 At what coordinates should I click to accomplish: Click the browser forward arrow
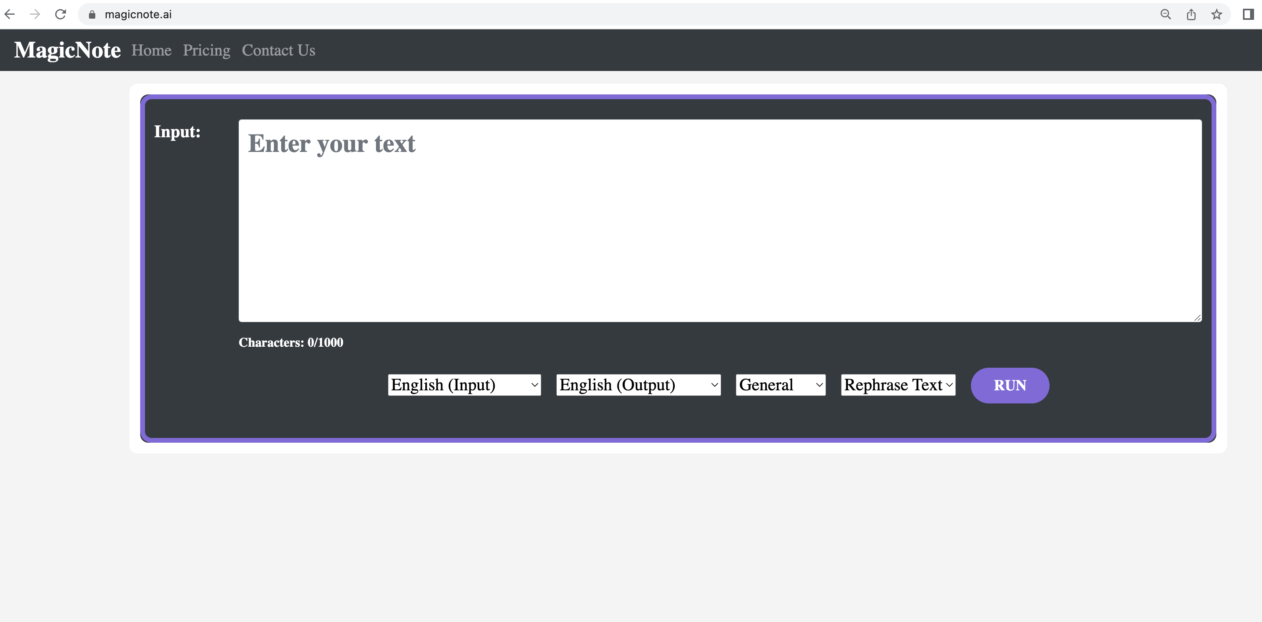tap(35, 14)
